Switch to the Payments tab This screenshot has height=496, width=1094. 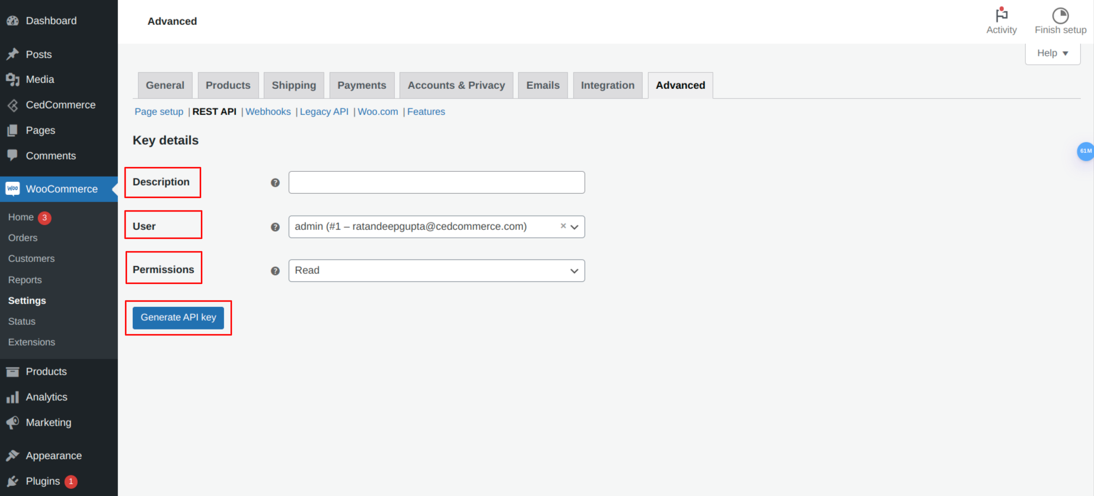coord(361,85)
